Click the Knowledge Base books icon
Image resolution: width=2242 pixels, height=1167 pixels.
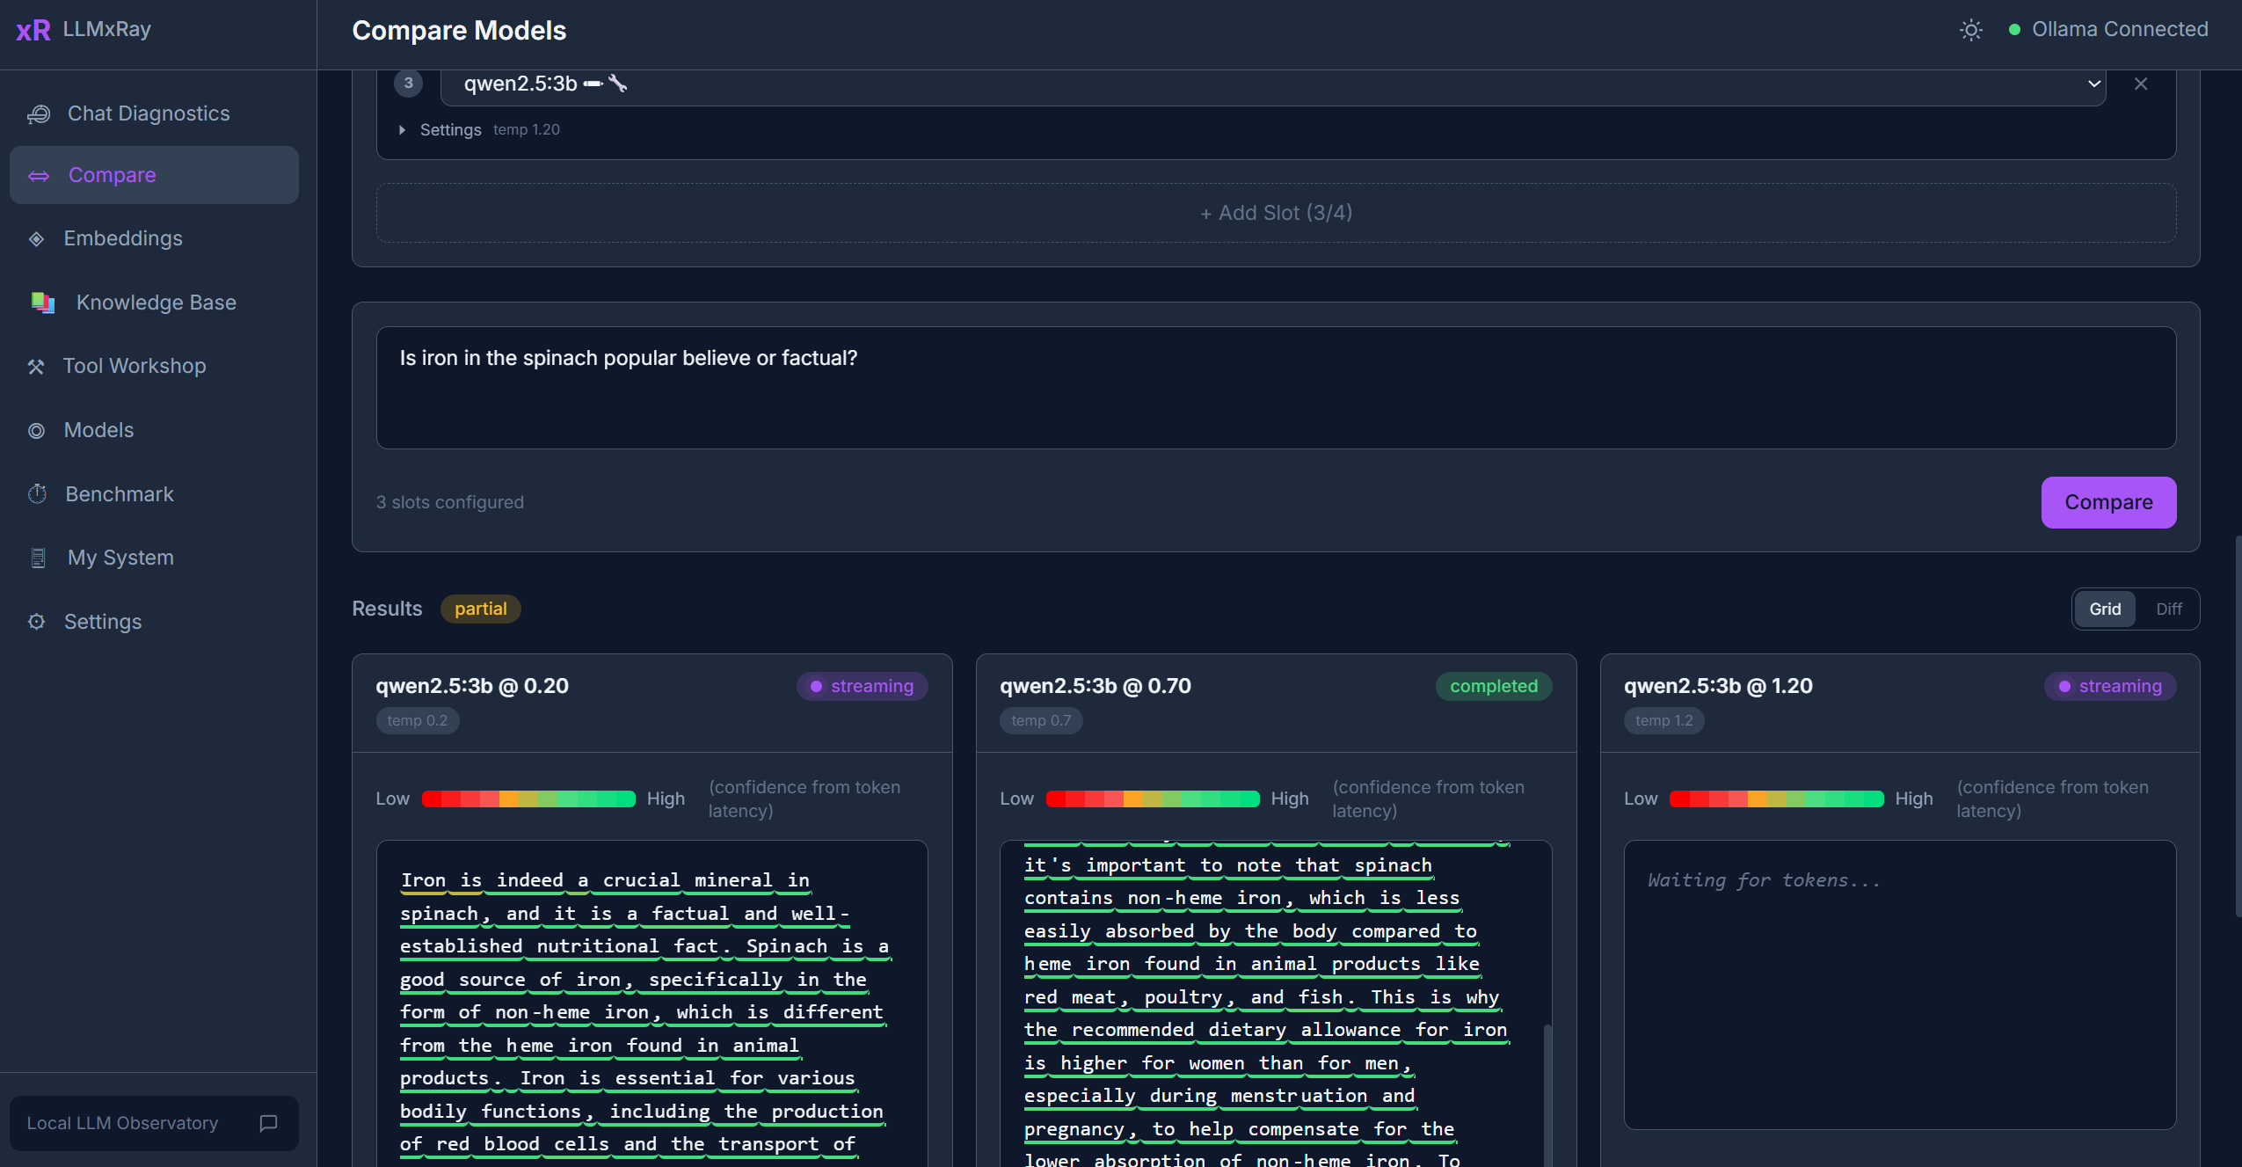click(x=42, y=303)
